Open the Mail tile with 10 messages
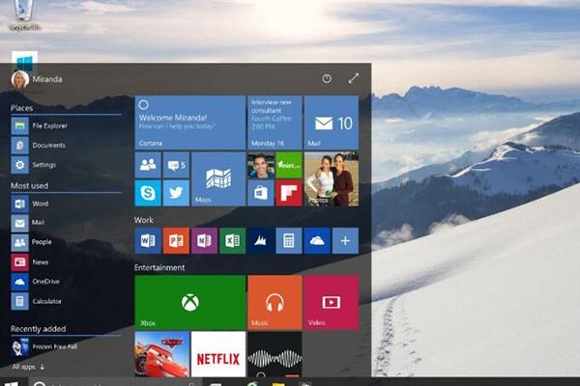 (x=332, y=123)
